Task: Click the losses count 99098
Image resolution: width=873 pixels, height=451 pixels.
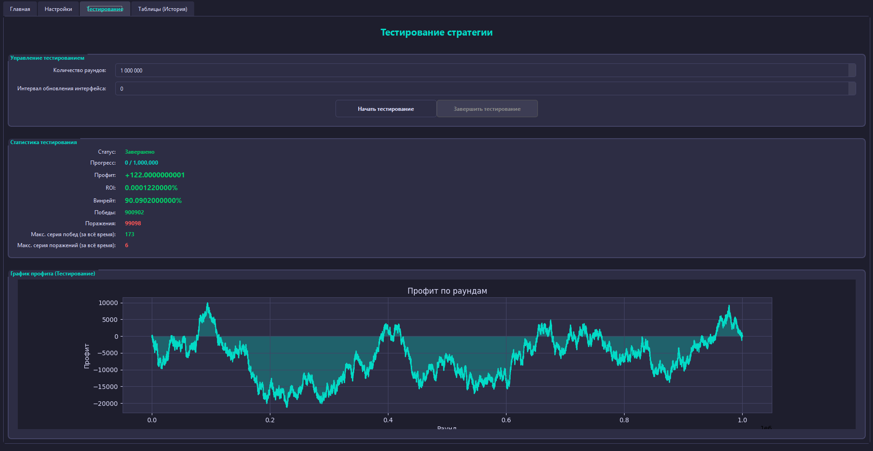Action: [x=133, y=223]
